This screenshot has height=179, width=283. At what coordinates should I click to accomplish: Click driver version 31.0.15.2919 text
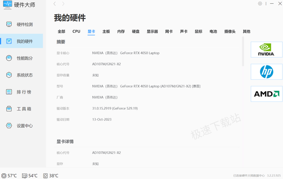[115, 108]
